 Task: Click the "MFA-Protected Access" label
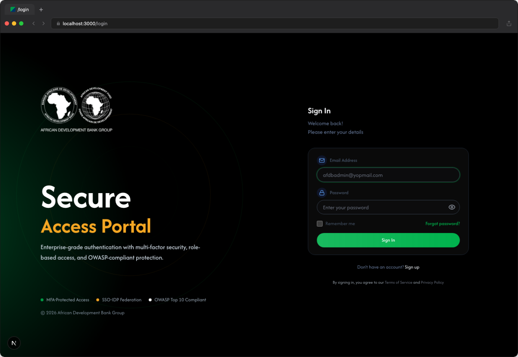[67, 300]
